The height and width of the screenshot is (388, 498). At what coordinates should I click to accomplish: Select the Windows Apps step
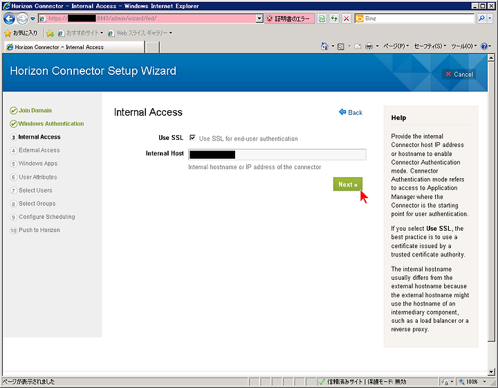point(38,164)
